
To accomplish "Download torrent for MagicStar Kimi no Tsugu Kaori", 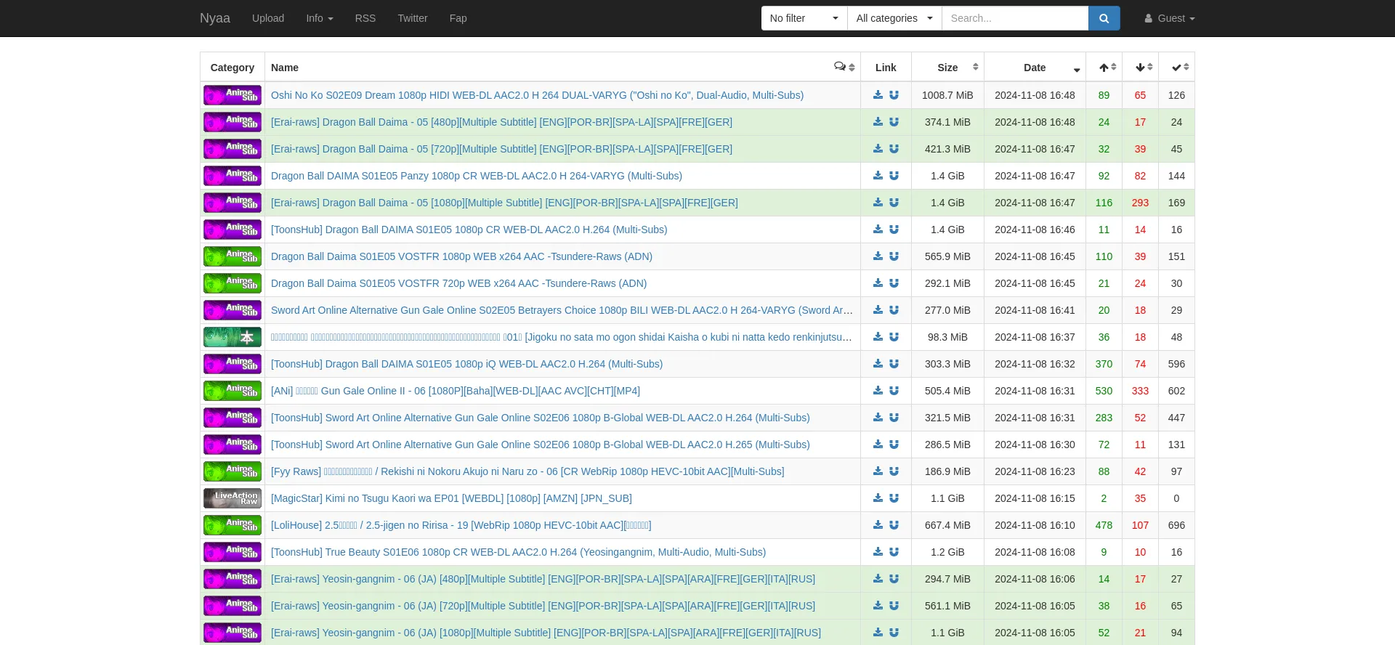I will (878, 498).
